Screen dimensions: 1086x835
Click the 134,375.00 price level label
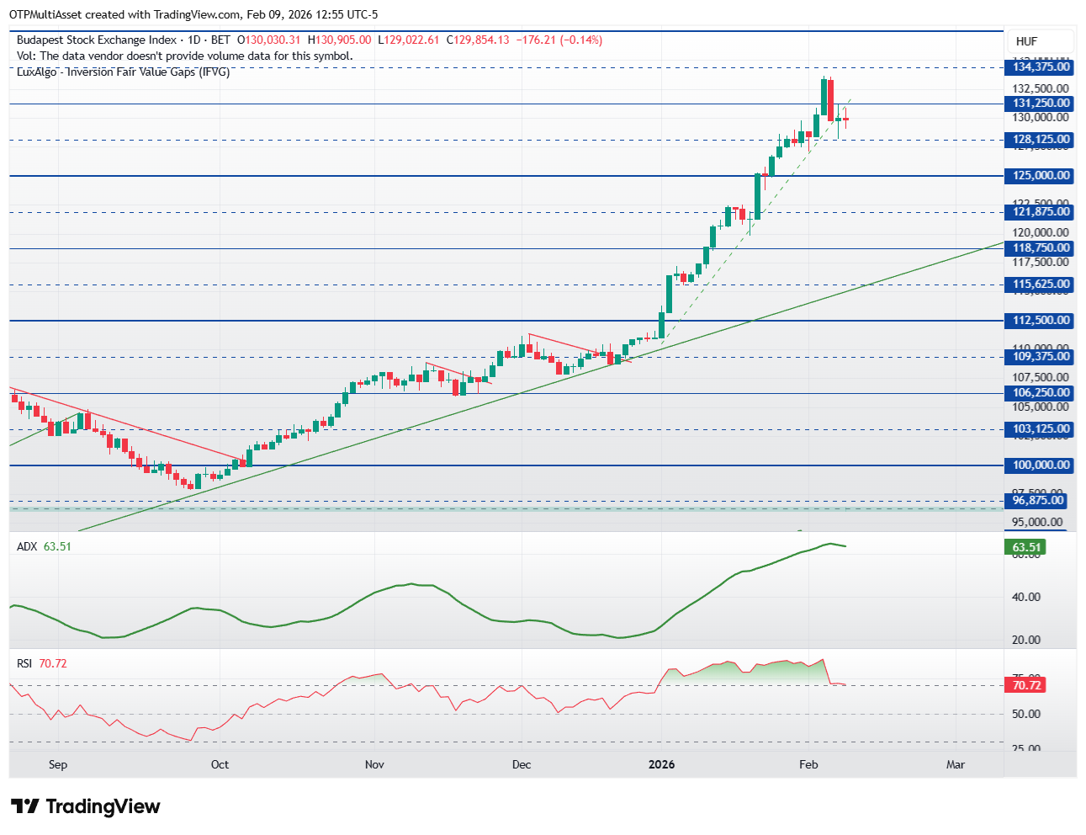(x=1041, y=67)
